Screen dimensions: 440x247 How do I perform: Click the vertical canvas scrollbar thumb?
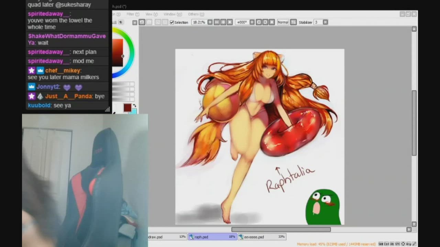[414, 123]
